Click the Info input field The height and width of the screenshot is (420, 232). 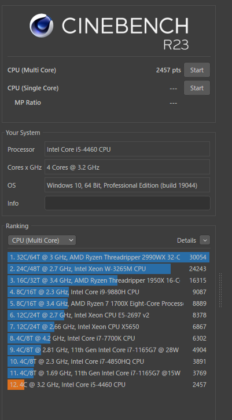[127, 203]
